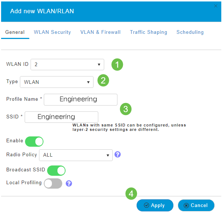Viewport: 222px width, 214px height.
Task: Click the green step 4 badge
Action: [x=131, y=193]
